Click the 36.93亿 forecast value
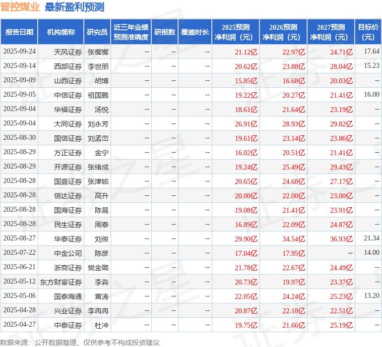Image resolution: width=382 pixels, height=347 pixels. [341, 239]
